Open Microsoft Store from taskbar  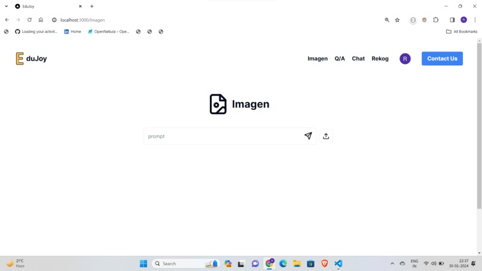pyautogui.click(x=310, y=264)
